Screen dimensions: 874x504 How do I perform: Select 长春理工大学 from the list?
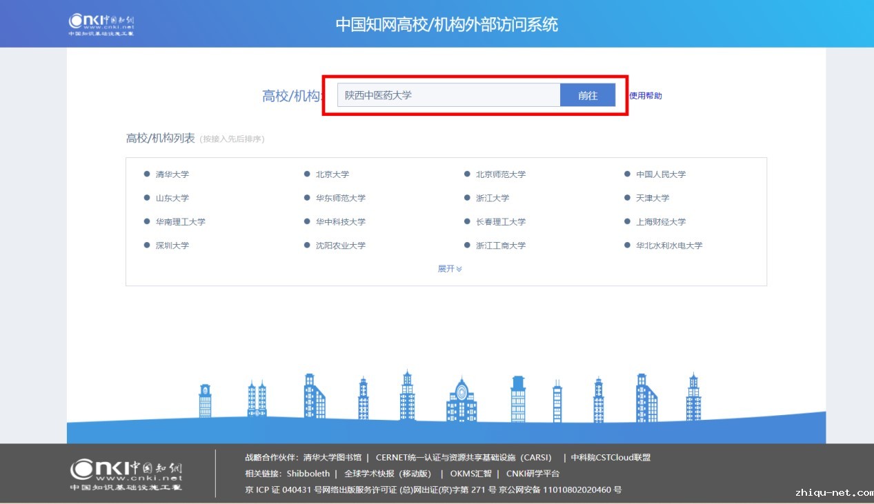(x=501, y=222)
